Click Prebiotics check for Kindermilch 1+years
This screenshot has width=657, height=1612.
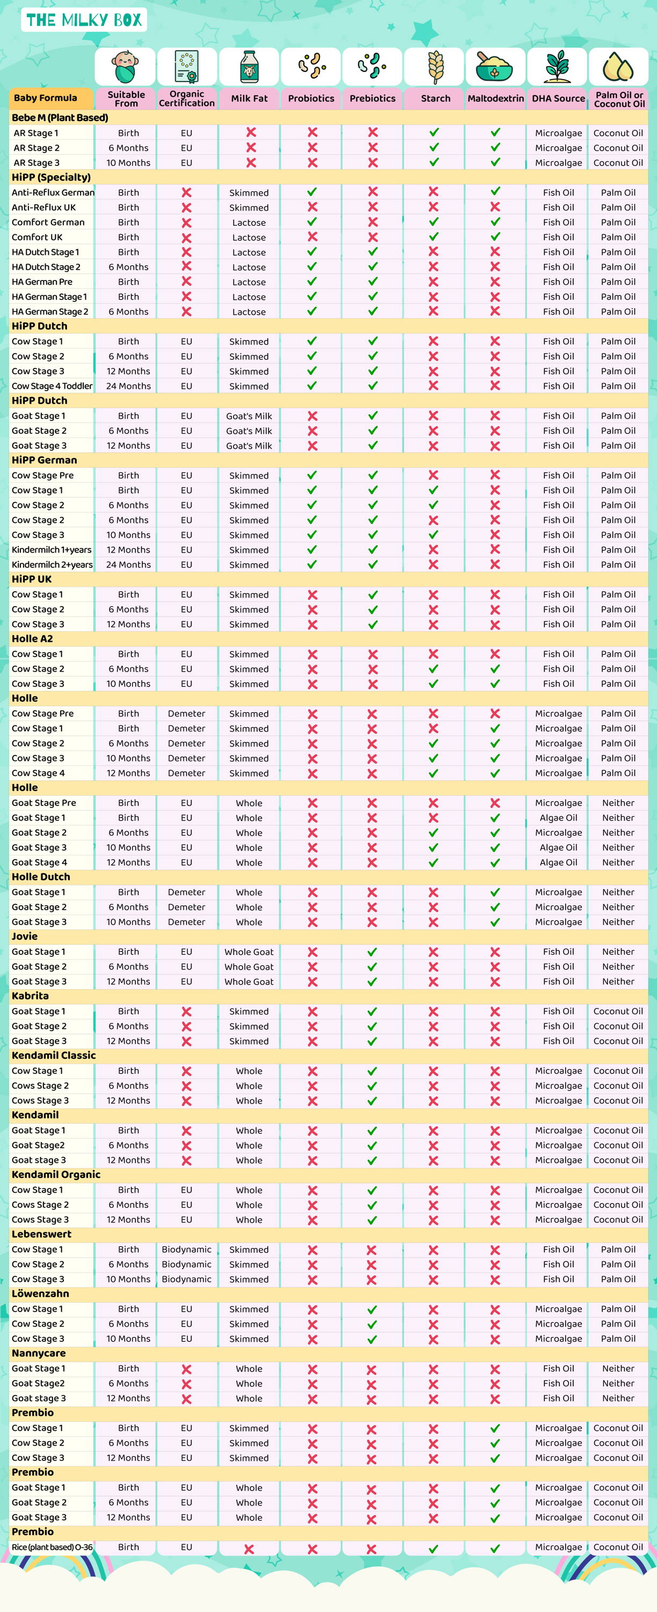point(373,550)
